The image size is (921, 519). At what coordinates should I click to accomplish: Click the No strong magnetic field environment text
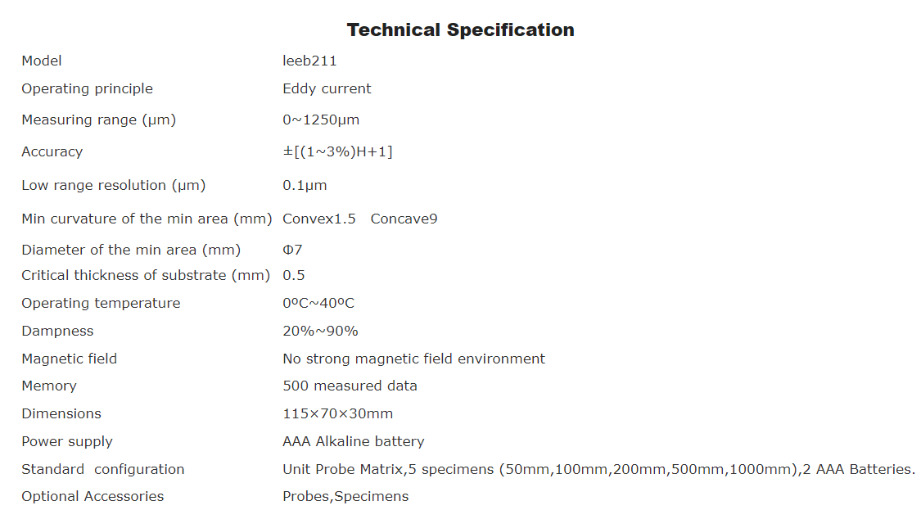click(413, 359)
